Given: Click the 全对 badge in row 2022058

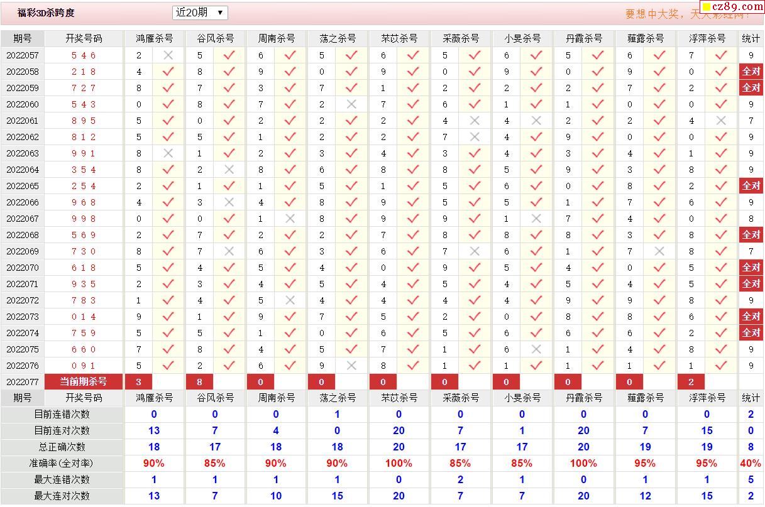Looking at the screenshot, I should pos(751,72).
